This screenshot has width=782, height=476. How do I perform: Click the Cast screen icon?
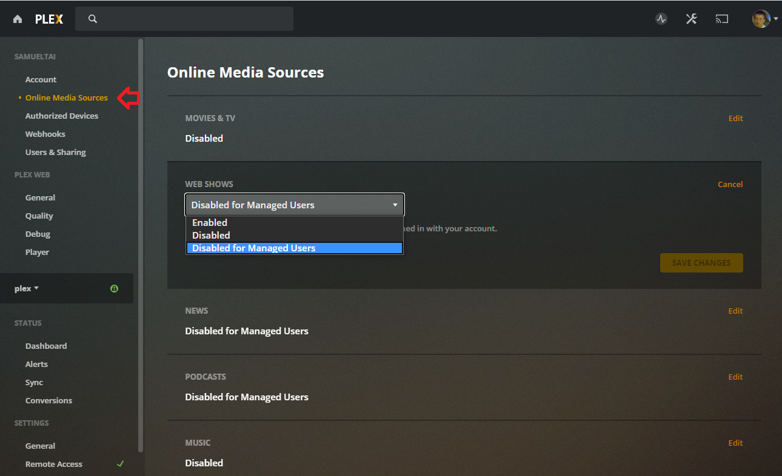coord(721,19)
